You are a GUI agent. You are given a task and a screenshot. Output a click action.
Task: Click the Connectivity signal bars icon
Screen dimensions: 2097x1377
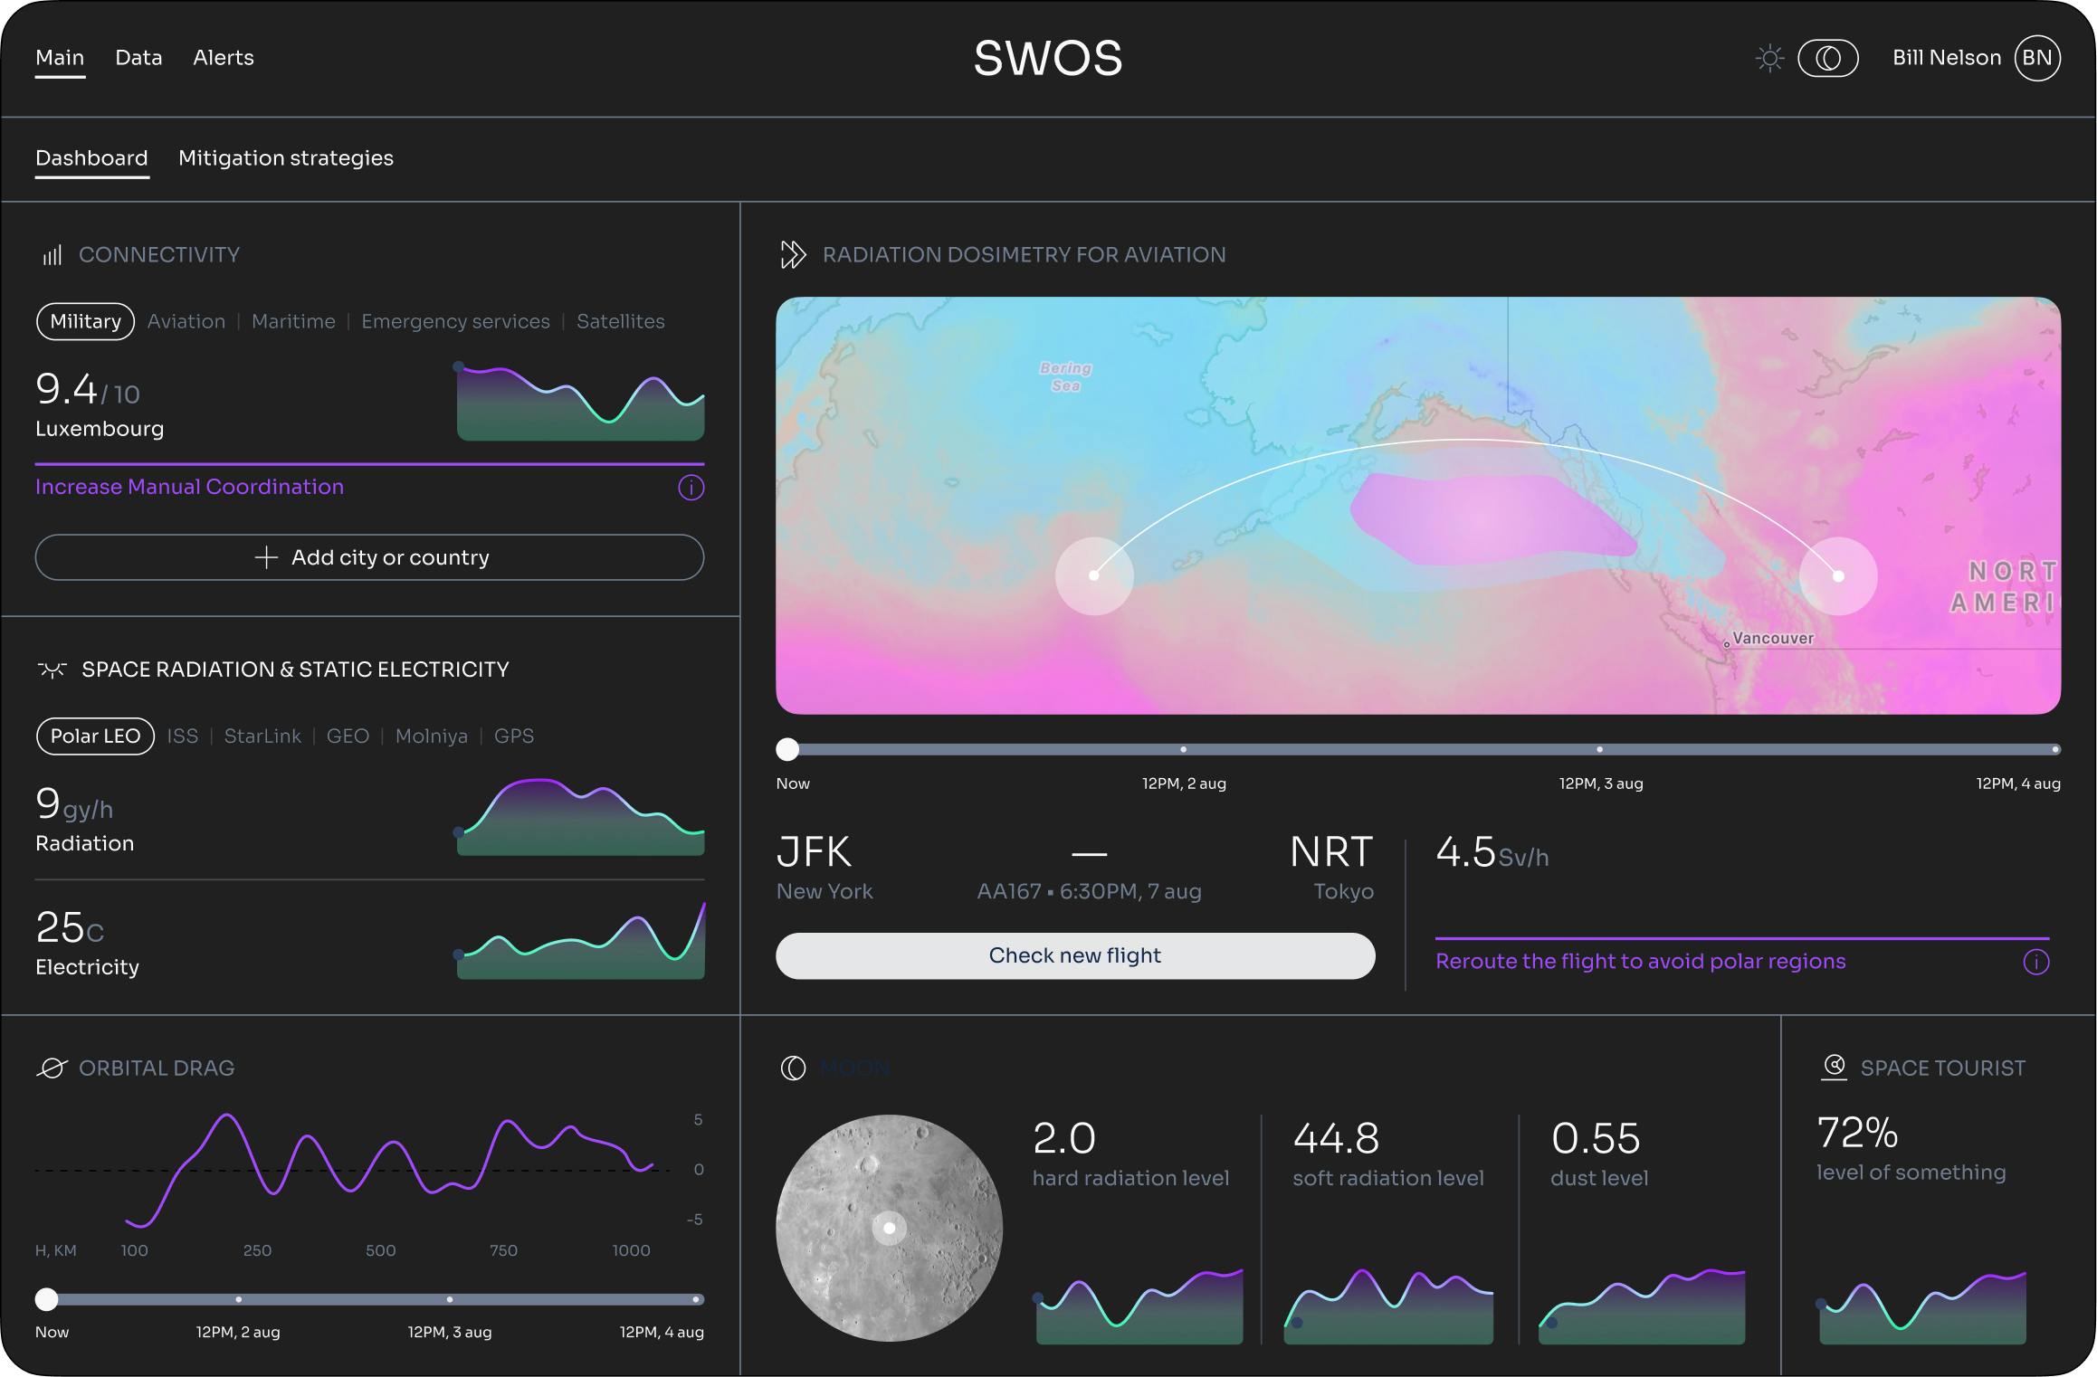coord(52,255)
